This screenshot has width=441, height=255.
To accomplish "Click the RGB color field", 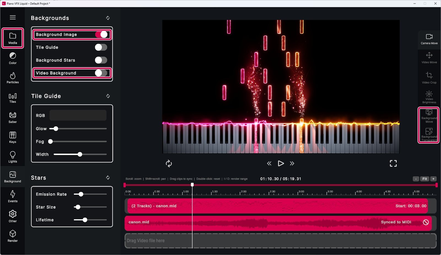I will 78,115.
